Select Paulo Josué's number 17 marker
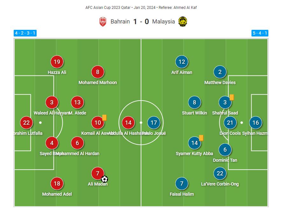The height and width of the screenshot is (209, 283). coord(154,123)
